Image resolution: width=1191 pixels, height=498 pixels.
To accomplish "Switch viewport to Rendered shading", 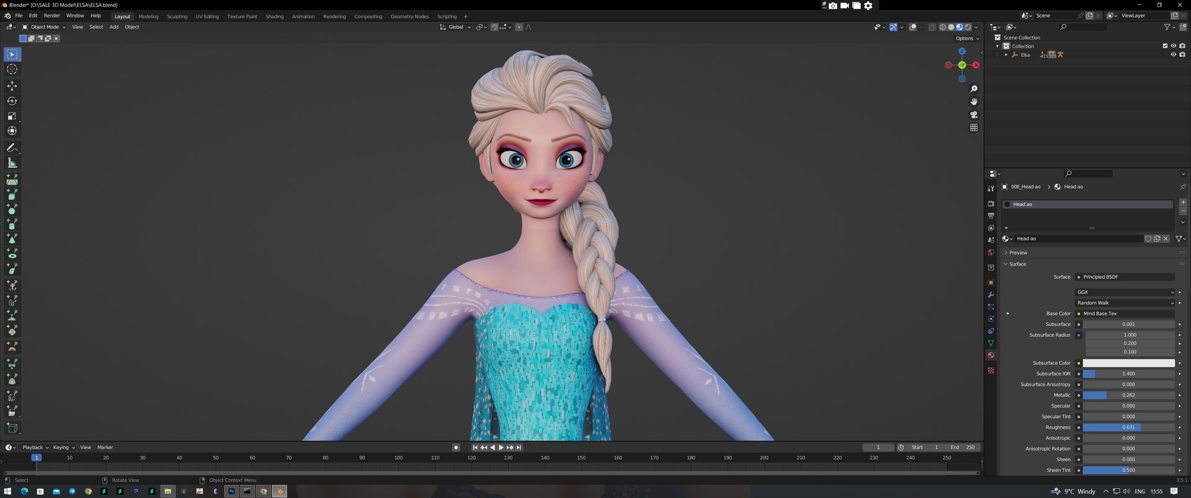I will pyautogui.click(x=968, y=27).
